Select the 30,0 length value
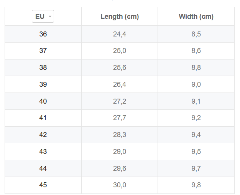Image resolution: width=240 pixels, height=195 pixels. 120,185
